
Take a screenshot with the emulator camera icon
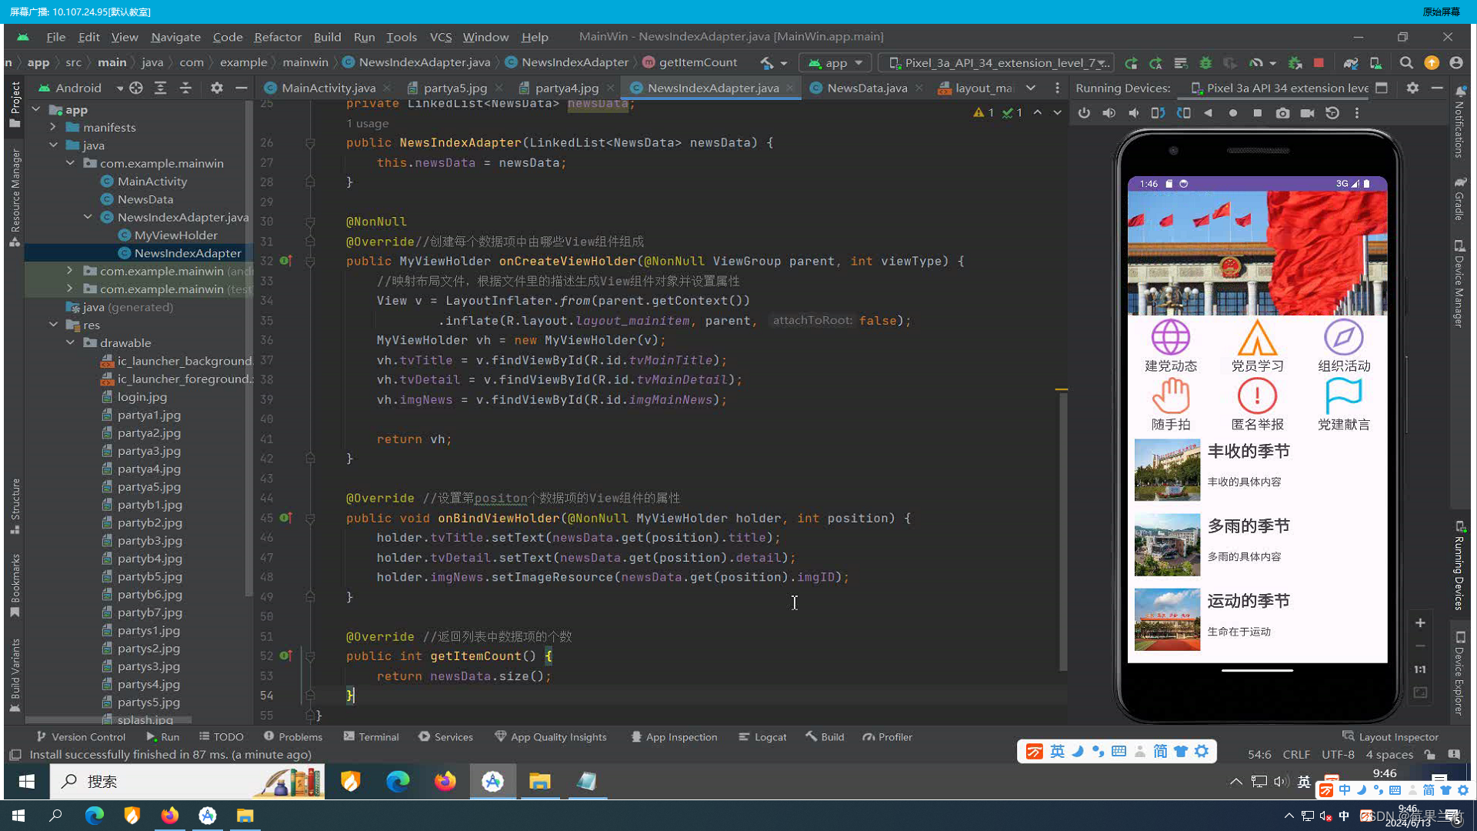click(x=1282, y=112)
